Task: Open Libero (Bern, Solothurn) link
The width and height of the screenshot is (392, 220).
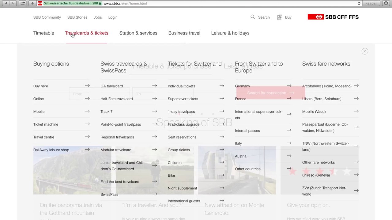Action: 322,99
